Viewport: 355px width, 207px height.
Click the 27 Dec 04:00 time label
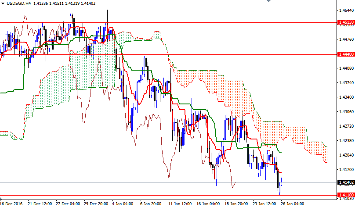coord(68,204)
